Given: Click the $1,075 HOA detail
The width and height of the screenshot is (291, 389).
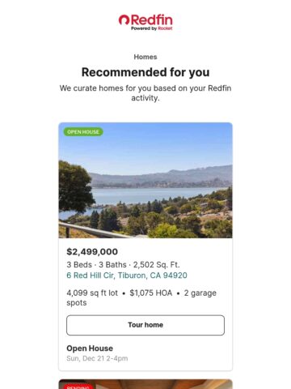Looking at the screenshot, I should click(151, 293).
